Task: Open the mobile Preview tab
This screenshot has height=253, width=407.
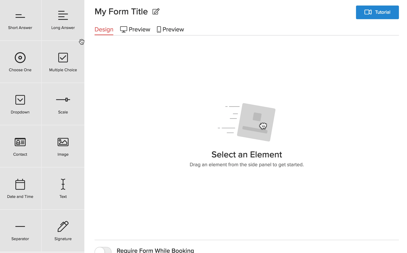Action: [x=170, y=30]
